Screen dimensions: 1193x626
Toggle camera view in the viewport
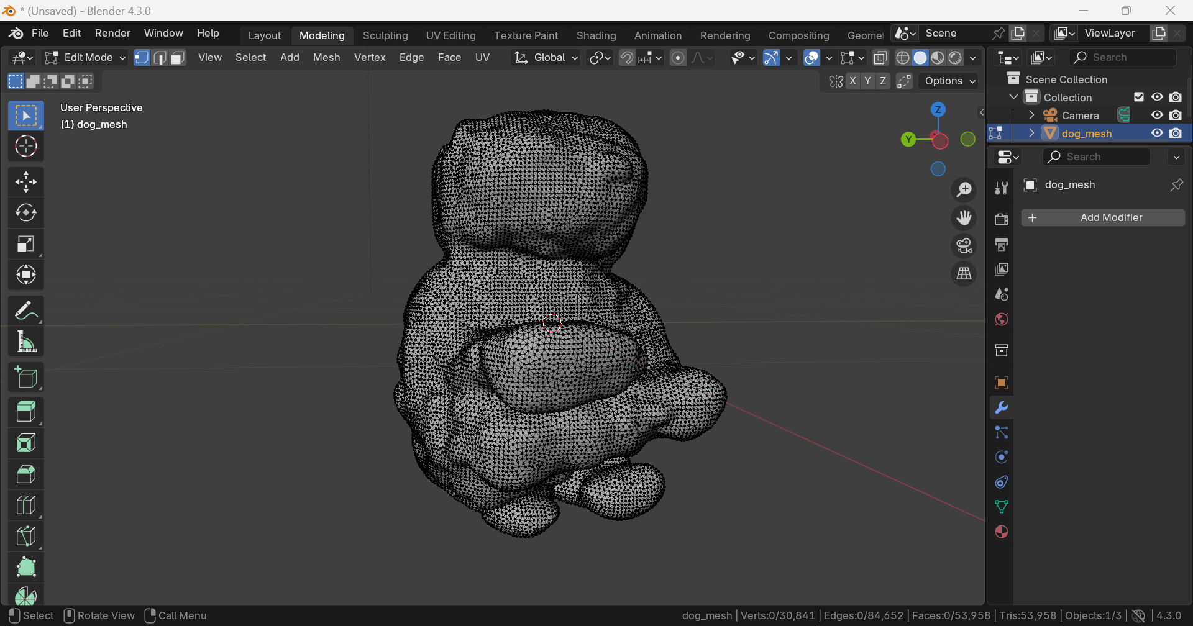964,246
